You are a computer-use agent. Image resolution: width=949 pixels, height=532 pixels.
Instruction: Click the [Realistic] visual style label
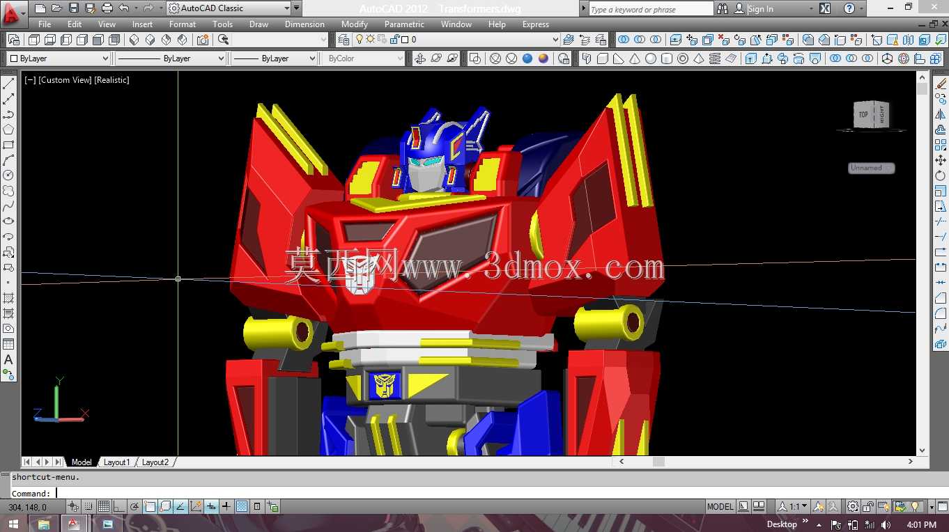click(111, 80)
